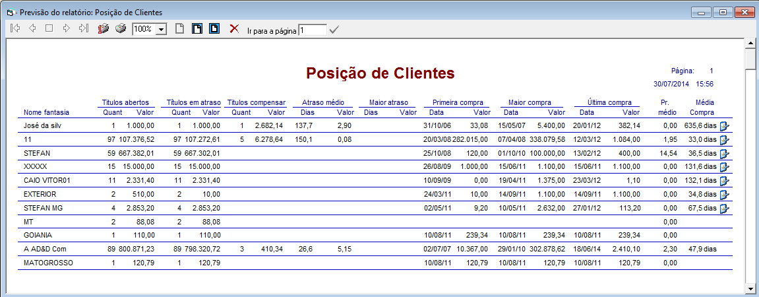Viewport: 759px width, 297px height.
Task: Click the previous page arrow
Action: pyautogui.click(x=32, y=29)
